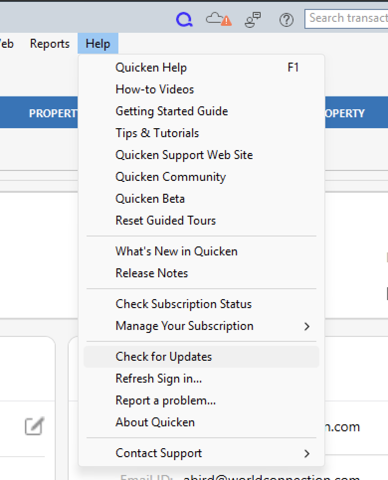Select Tips & Tutorials
The height and width of the screenshot is (480, 388).
click(x=157, y=133)
